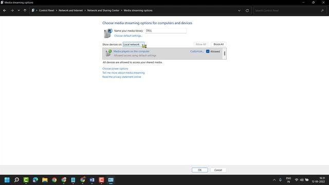Screen dimensions: 329x185
Task: Open Camtasia green icon on taskbar
Action: pyautogui.click(x=26, y=180)
